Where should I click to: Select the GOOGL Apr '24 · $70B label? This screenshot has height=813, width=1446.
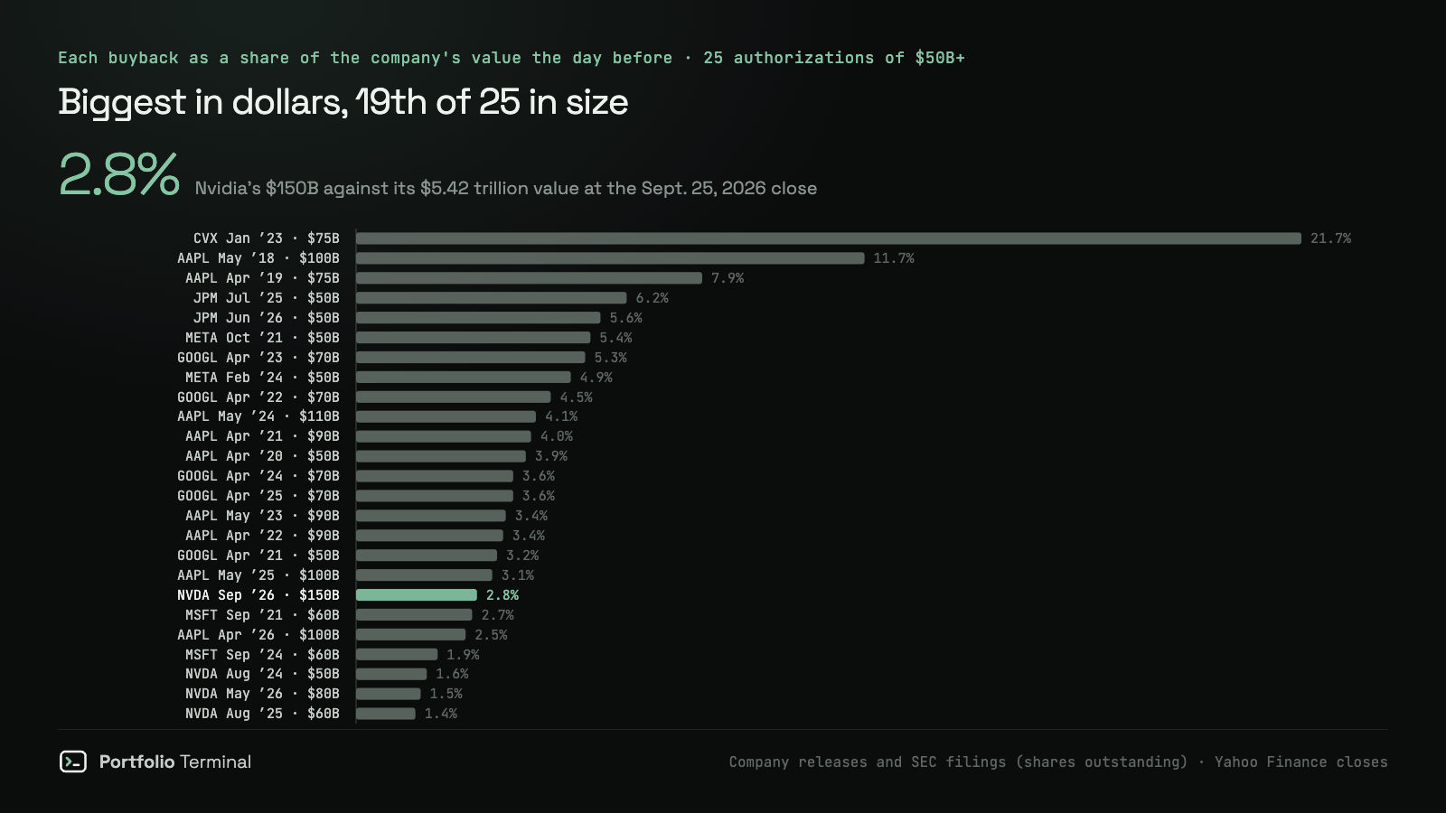258,476
